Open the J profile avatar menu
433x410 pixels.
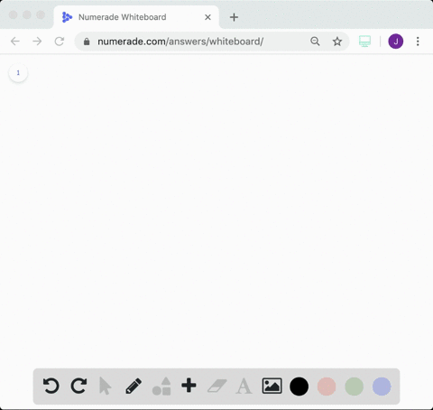tap(396, 42)
